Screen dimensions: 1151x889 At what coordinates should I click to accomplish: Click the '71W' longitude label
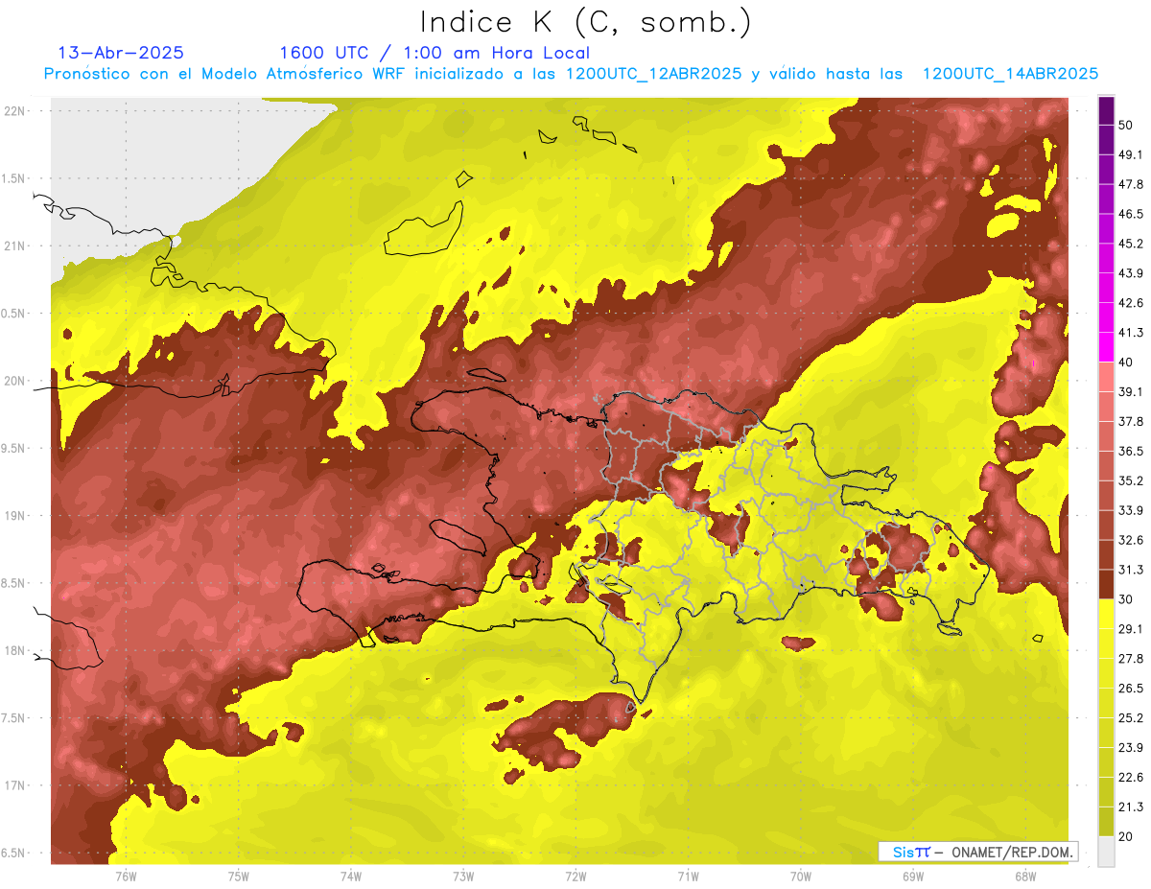pos(688,877)
